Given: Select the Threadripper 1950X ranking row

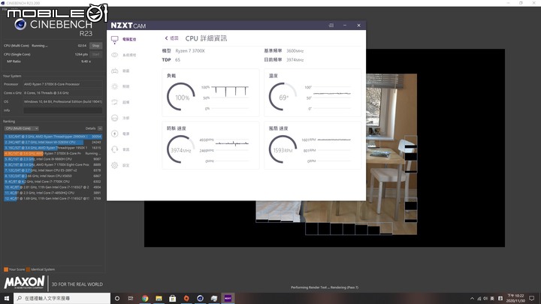Looking at the screenshot, I should click(x=53, y=148).
